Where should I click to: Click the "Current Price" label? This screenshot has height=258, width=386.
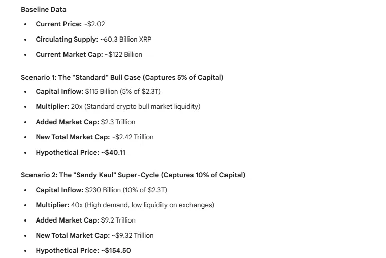(58, 24)
